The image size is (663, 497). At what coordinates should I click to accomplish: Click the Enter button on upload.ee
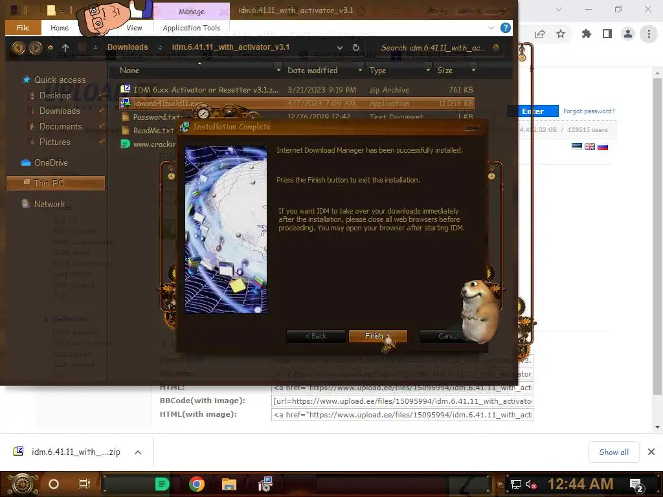pos(533,111)
